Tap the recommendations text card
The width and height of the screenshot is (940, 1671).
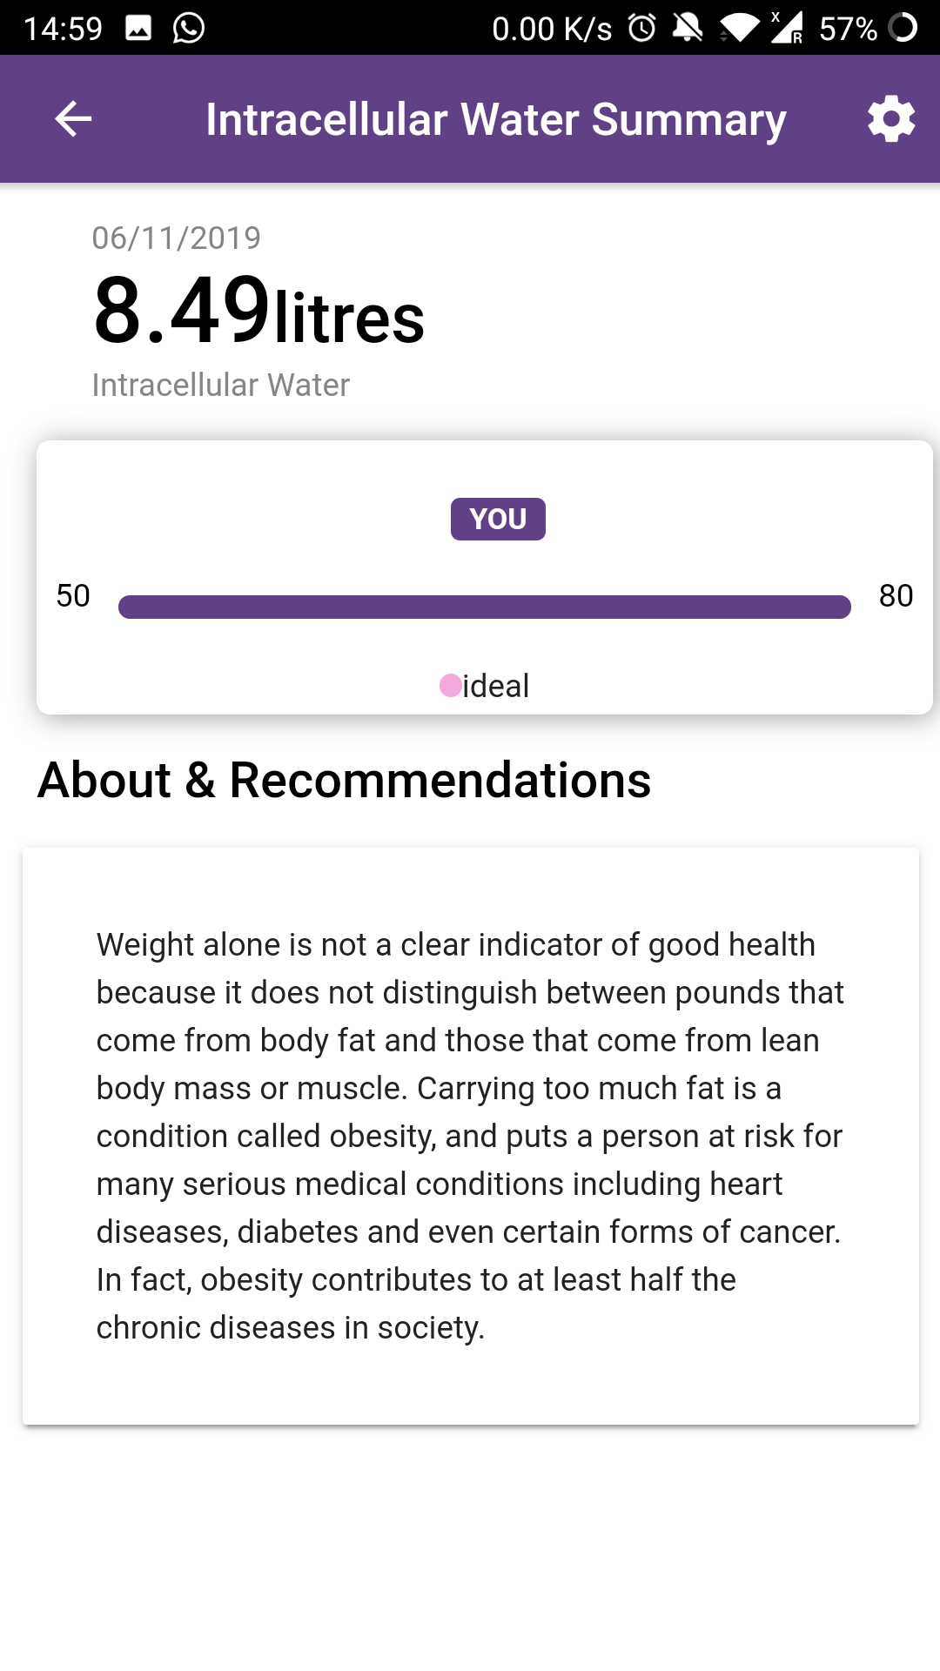[470, 1136]
